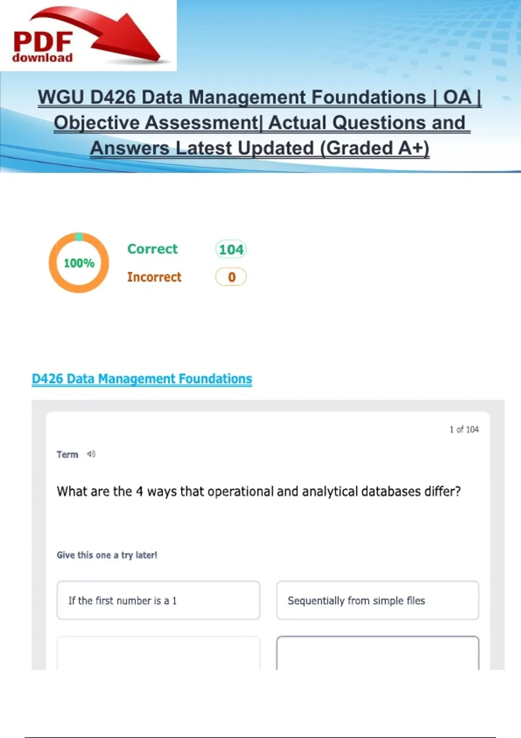Click the operational and analytical databases question text

click(259, 491)
